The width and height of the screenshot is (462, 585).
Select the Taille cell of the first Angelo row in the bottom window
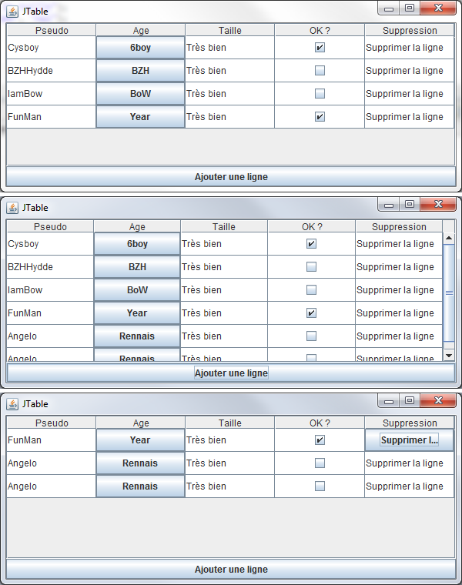[x=229, y=463]
